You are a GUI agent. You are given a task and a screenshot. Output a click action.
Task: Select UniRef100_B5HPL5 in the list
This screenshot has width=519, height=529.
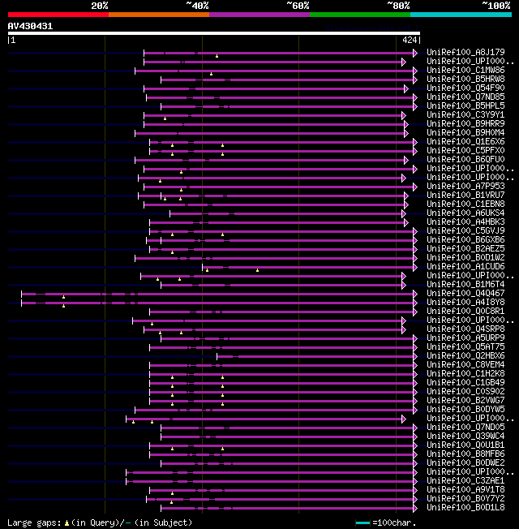click(x=465, y=106)
